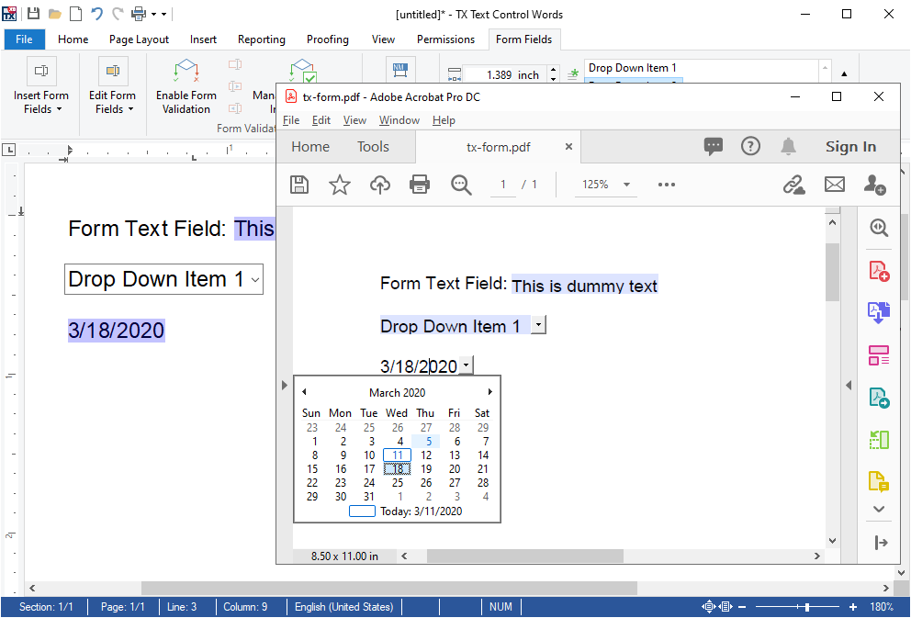
Task: Expand the date picker dropdown in the PDF form
Action: coord(466,365)
